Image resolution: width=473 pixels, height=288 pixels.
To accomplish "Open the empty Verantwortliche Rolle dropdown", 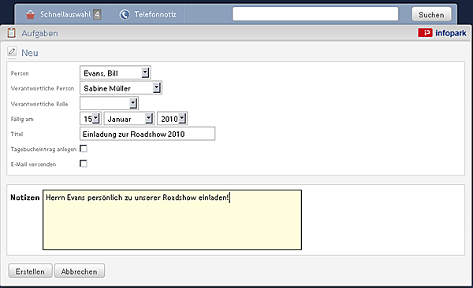I will tap(110, 103).
